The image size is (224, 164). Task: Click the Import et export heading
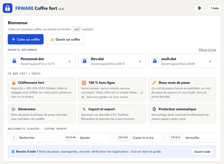click(101, 109)
